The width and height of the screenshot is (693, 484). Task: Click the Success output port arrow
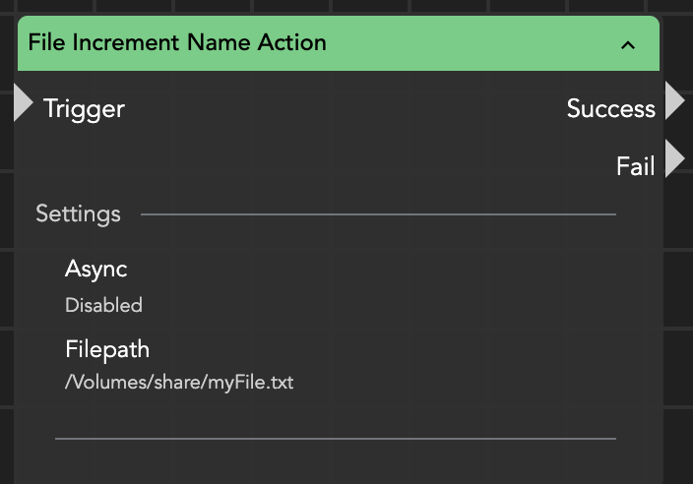674,101
